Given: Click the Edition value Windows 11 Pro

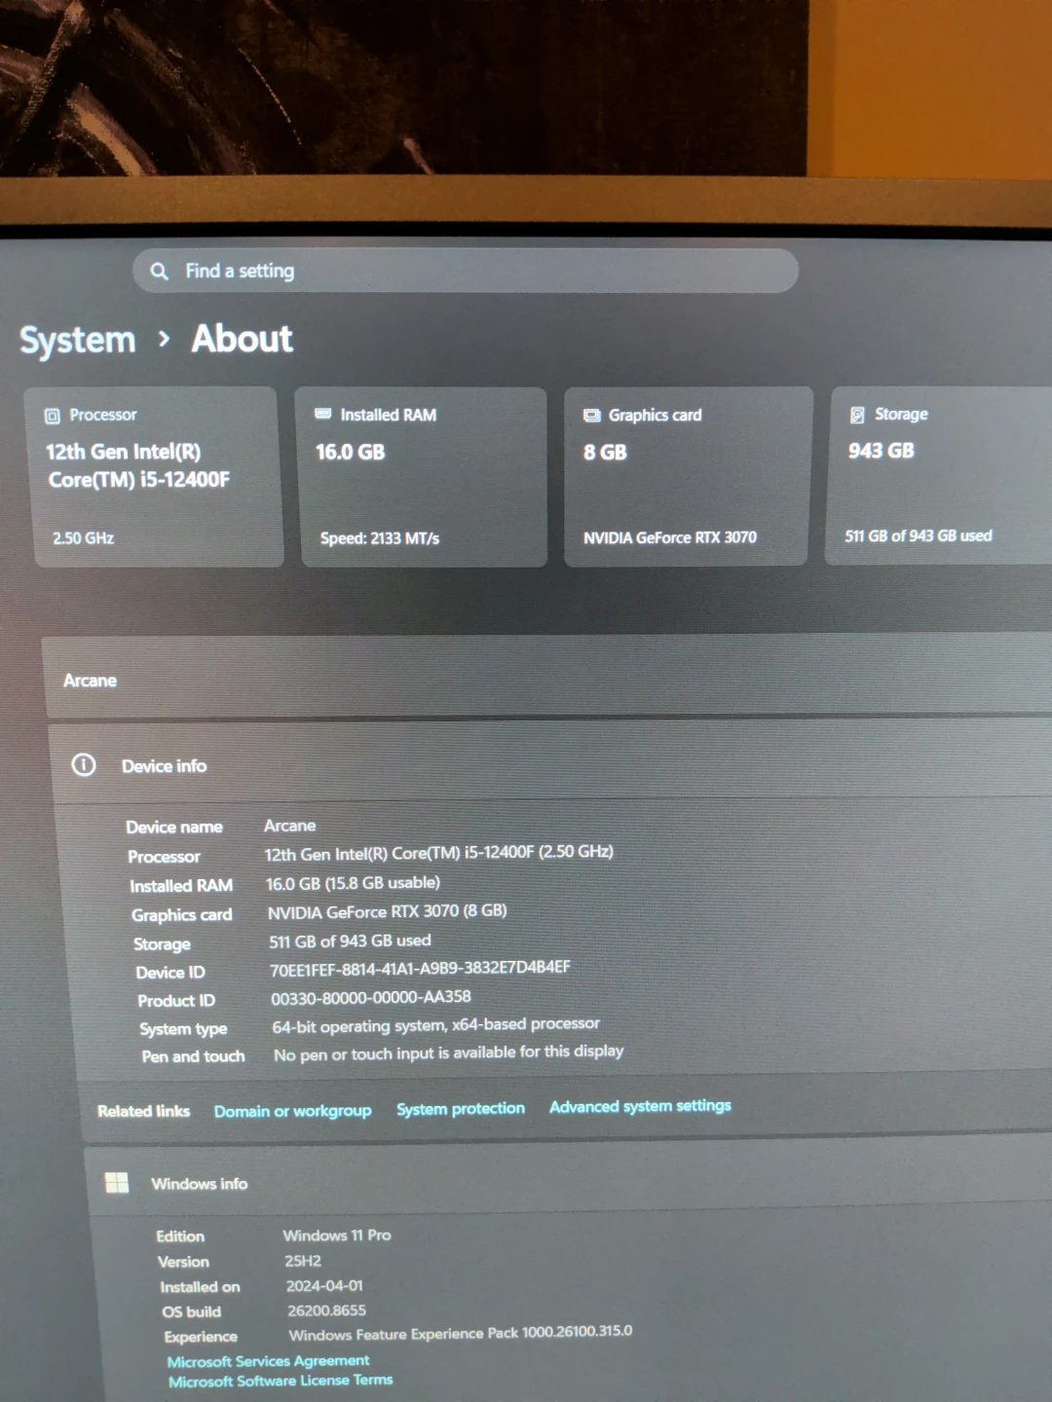Looking at the screenshot, I should [337, 1236].
